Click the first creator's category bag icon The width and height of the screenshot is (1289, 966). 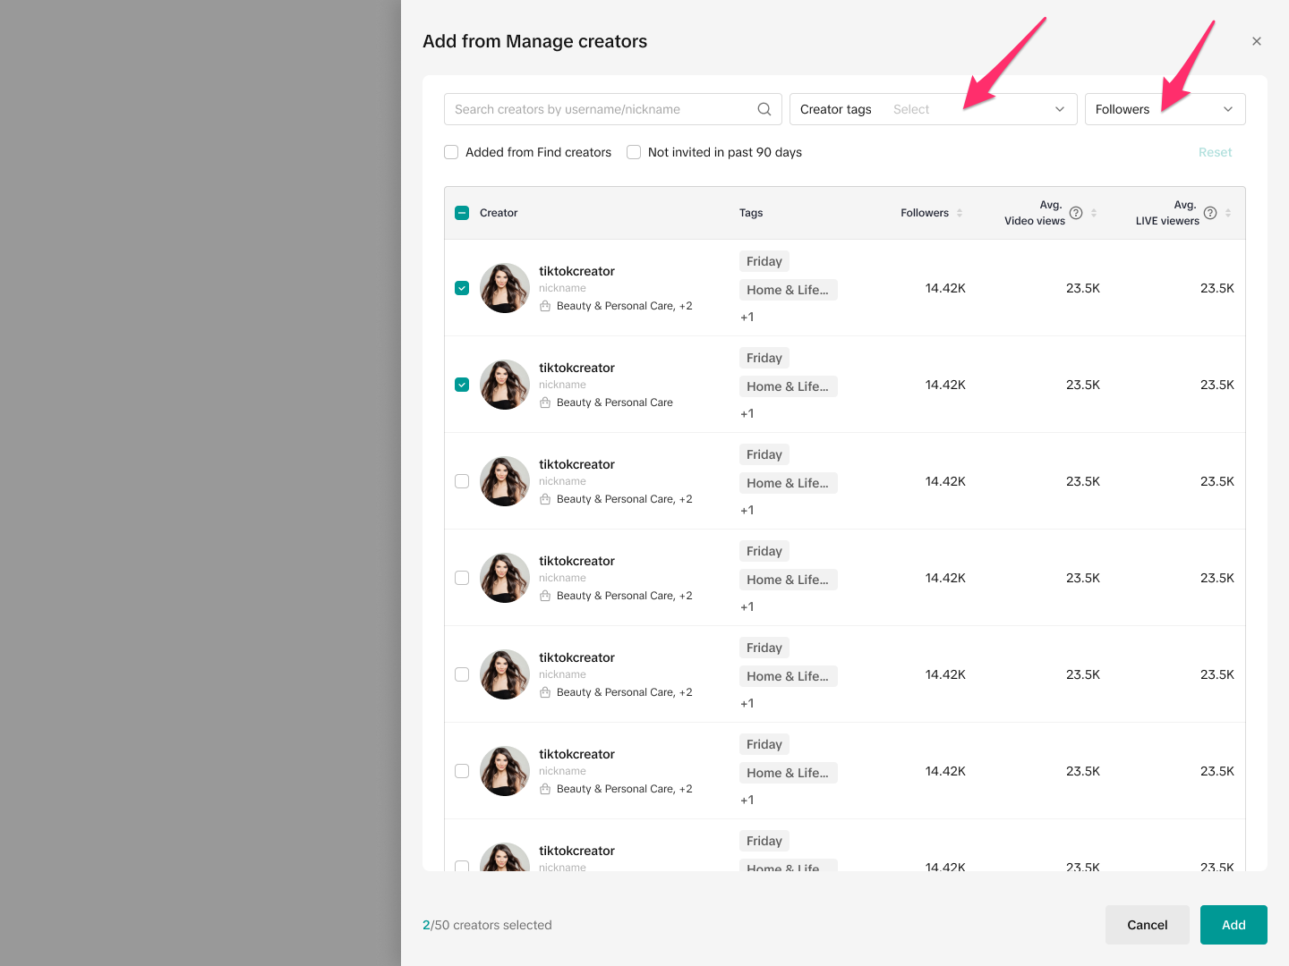click(545, 306)
